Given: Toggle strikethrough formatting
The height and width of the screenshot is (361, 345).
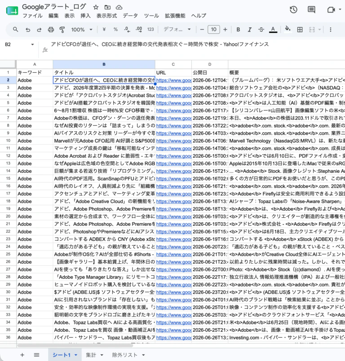Looking at the screenshot, I should coord(261,30).
